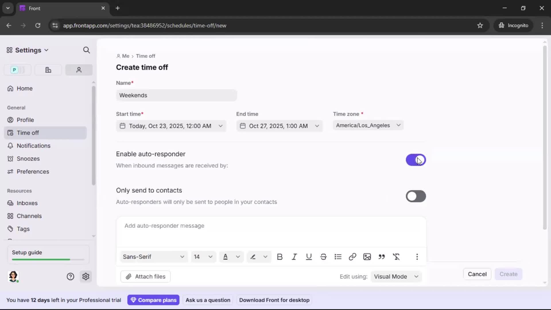
Task: Apply italic formatting
Action: (x=294, y=257)
